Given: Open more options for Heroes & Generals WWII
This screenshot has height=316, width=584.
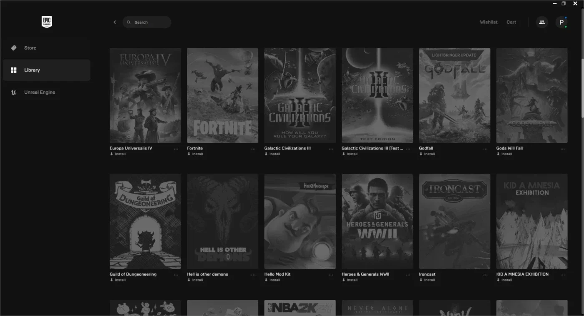Looking at the screenshot, I should tap(408, 275).
